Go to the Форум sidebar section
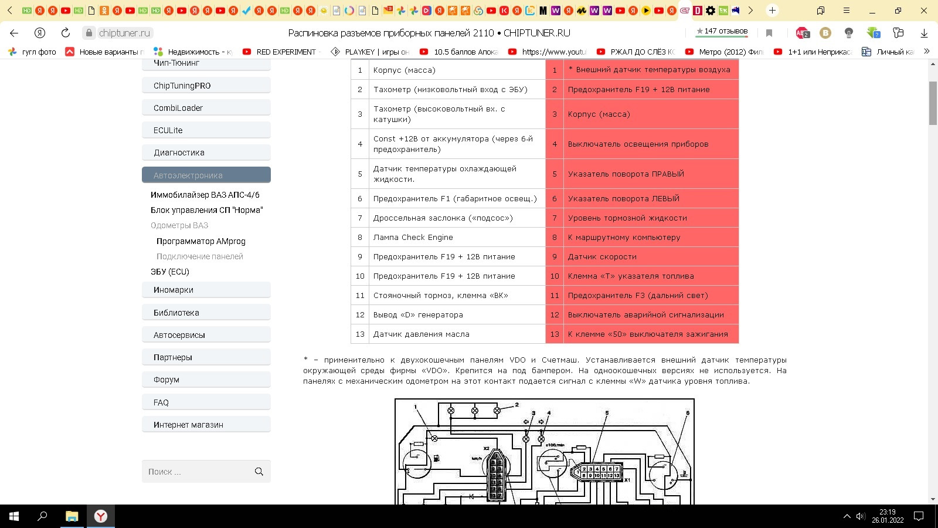The image size is (938, 528). pyautogui.click(x=206, y=380)
